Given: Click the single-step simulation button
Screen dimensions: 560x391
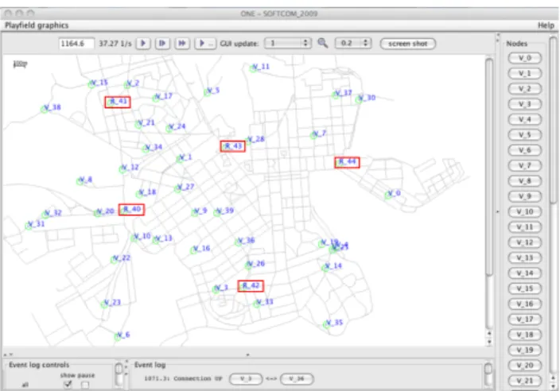Looking at the screenshot, I should (x=162, y=43).
